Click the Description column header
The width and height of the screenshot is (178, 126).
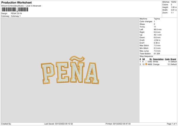[158, 59]
